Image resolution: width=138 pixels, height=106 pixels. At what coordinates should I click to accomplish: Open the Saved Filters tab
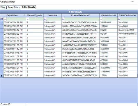14,7
